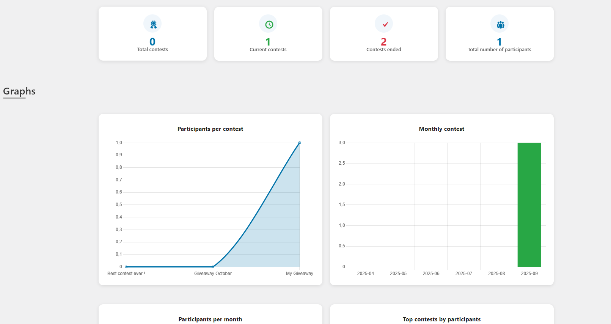Click the people group icon for participants

500,24
